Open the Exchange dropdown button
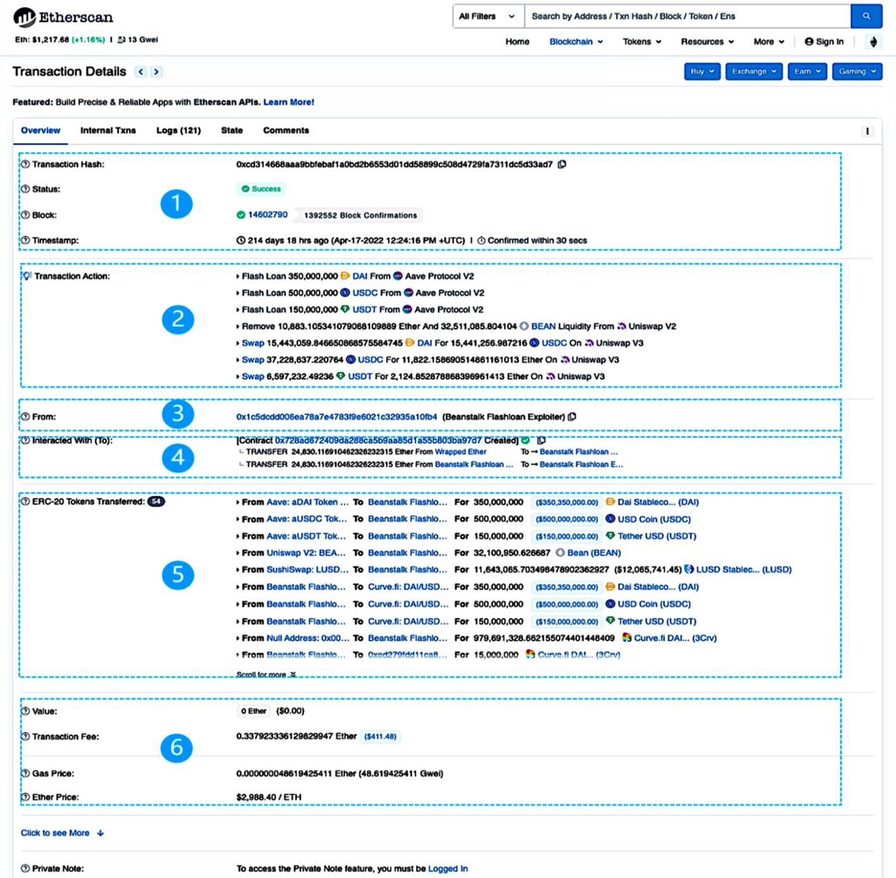Viewport: 896px width, 878px height. coord(754,72)
